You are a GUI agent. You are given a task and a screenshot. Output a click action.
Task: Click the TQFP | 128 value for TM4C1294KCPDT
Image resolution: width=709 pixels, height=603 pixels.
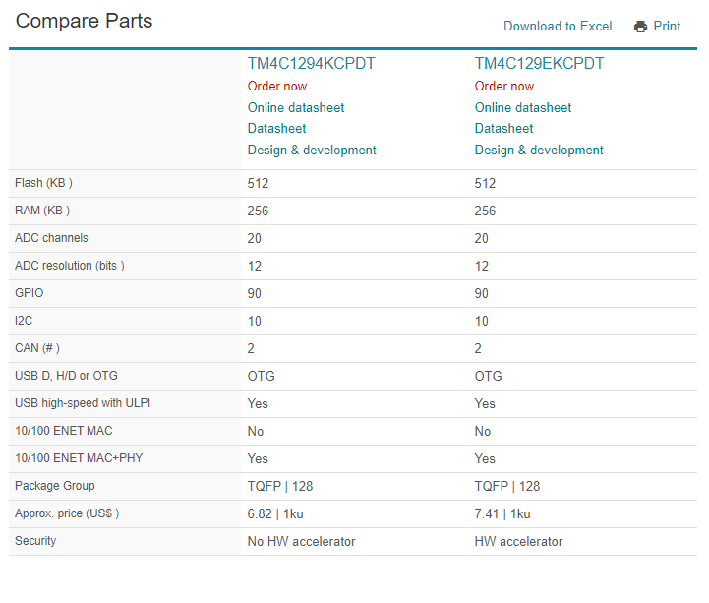280,486
